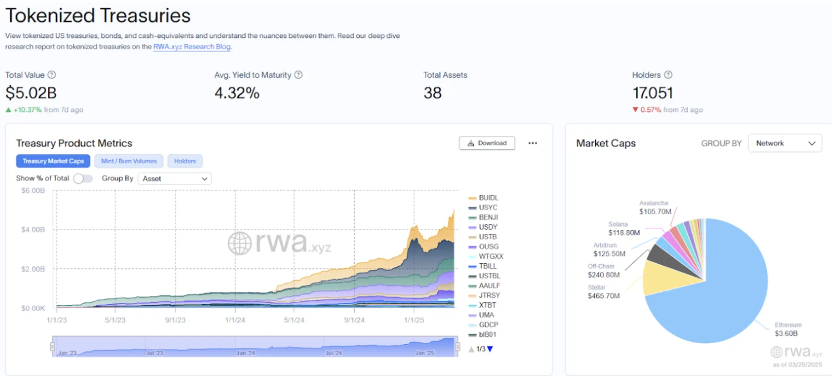Click the Tokenized Treasuries page heading

tap(98, 16)
